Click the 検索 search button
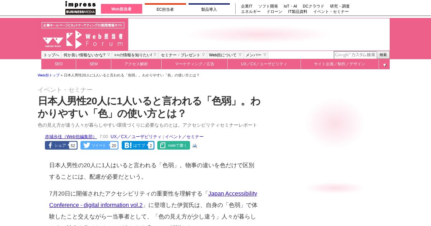The width and height of the screenshot is (431, 226). pos(383,55)
